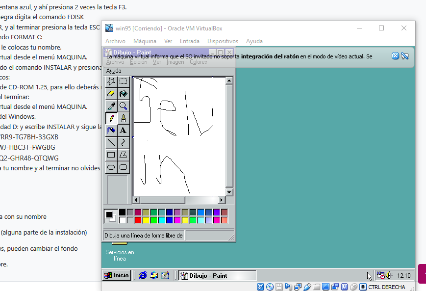Select the Rectangle shape tool
426x291 pixels.
coord(111,155)
